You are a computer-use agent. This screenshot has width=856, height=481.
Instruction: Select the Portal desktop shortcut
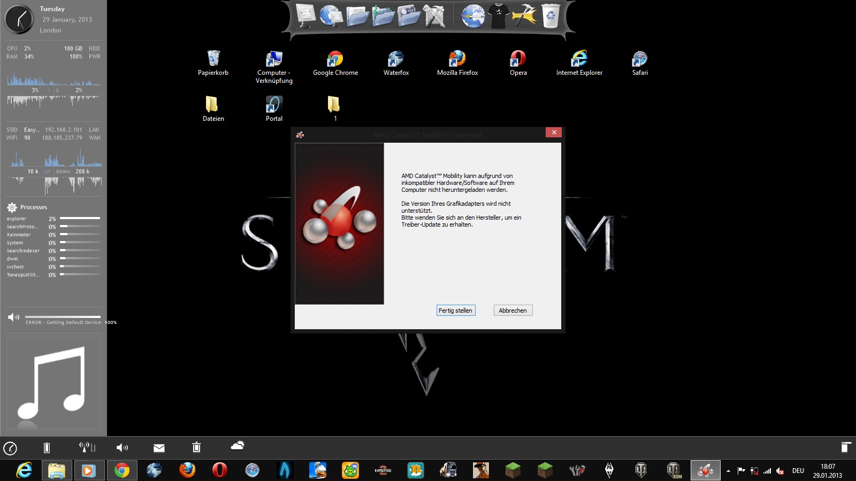[x=274, y=108]
